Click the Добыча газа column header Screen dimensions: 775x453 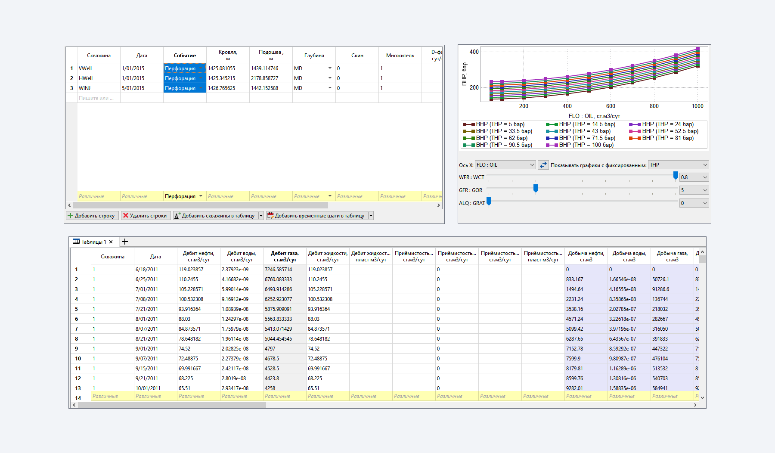672,256
